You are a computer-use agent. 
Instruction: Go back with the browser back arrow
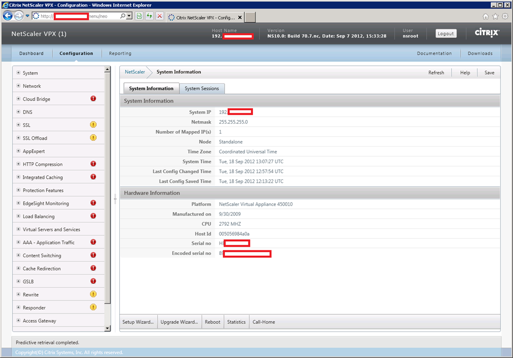coord(8,16)
